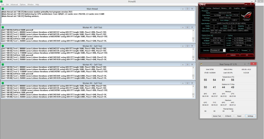Switch to the Memory tab in CPU-Z

[x=224, y=8]
